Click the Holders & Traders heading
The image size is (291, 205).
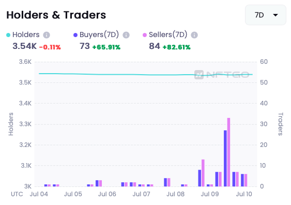tap(56, 15)
